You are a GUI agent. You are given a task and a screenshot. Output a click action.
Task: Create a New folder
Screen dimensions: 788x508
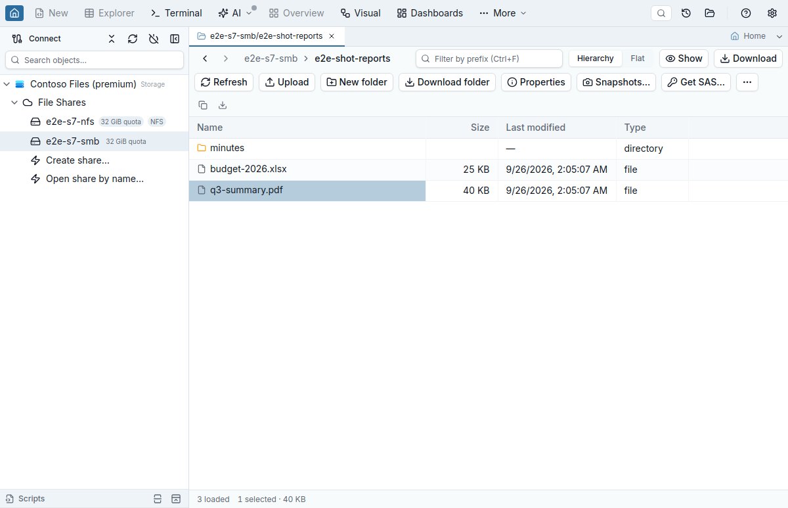coord(357,82)
